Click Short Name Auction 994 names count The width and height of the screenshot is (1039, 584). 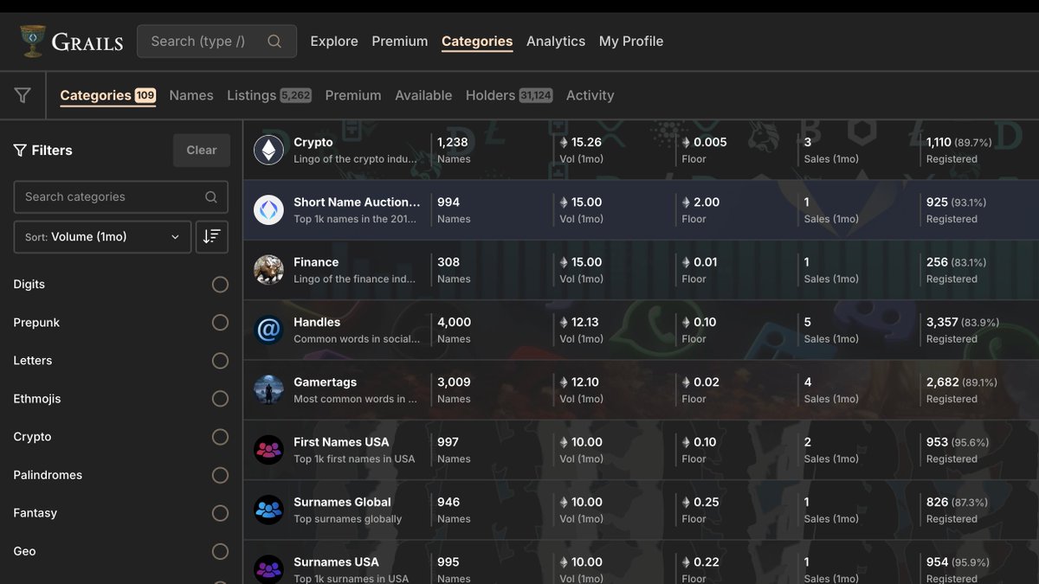pos(449,202)
